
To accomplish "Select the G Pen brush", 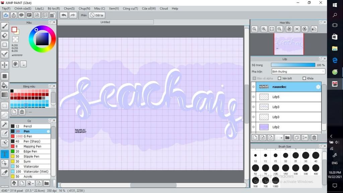I will tap(30, 136).
